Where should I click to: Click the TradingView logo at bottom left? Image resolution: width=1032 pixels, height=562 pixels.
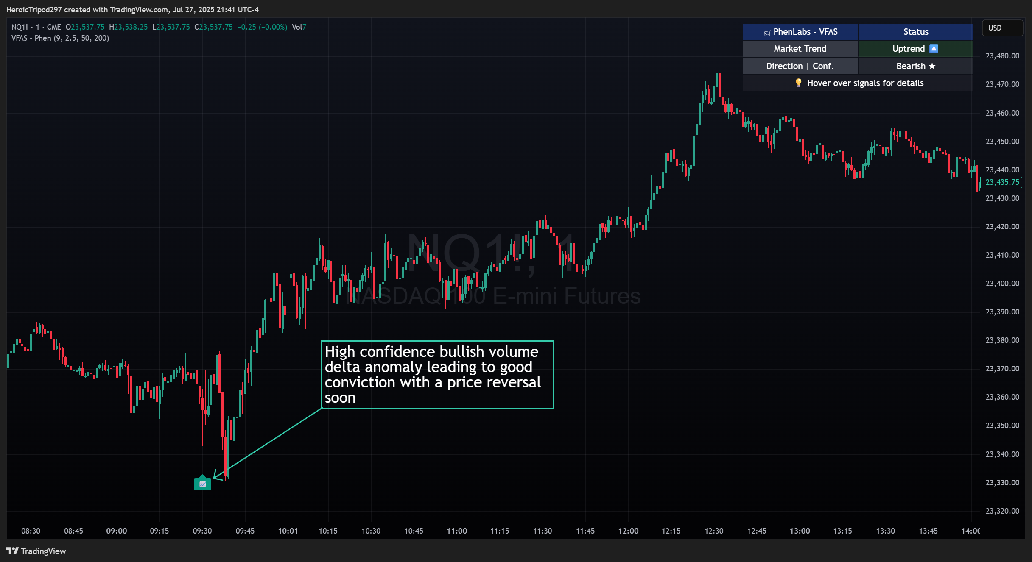tap(36, 551)
